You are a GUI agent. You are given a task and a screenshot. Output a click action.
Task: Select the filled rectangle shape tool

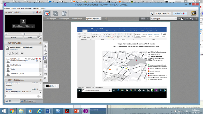(x=45, y=62)
